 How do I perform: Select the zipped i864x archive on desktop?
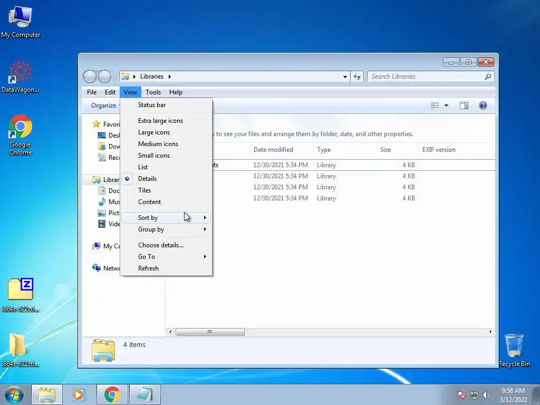[x=21, y=294]
